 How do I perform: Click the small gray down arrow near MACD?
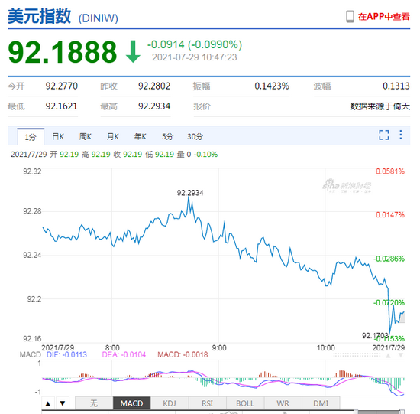(401, 356)
